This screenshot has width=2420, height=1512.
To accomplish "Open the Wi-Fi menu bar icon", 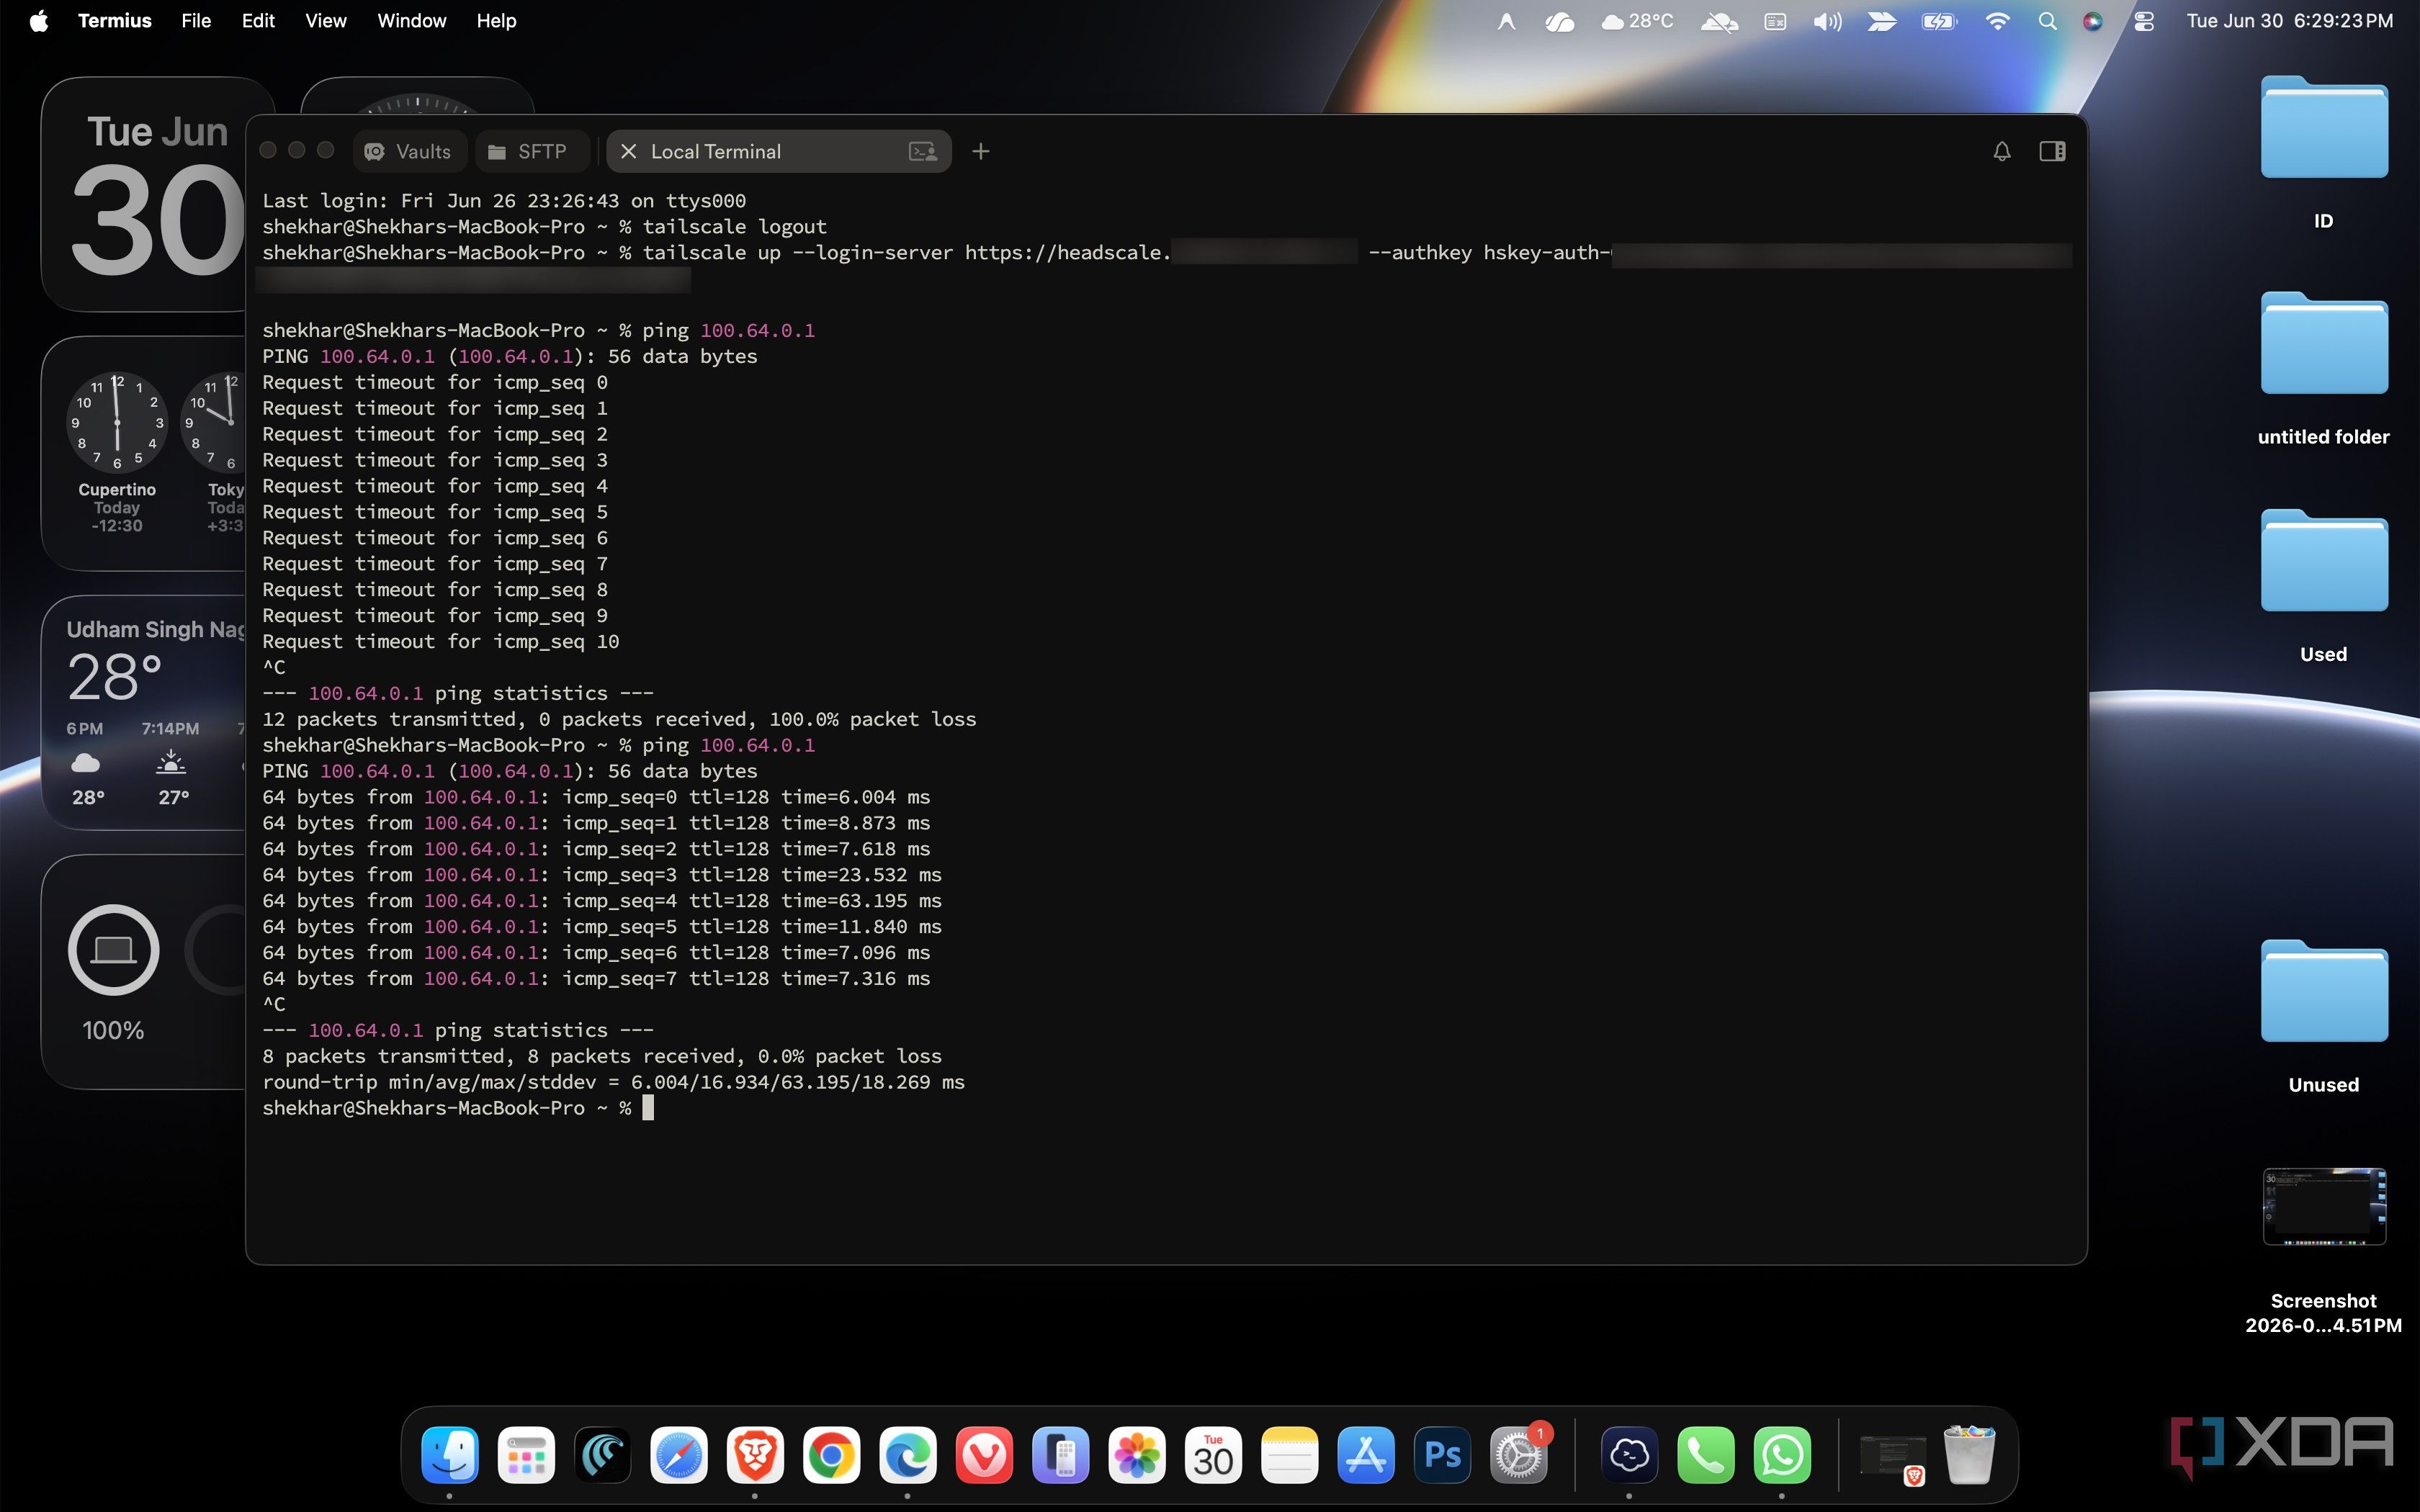I will click(x=1997, y=20).
